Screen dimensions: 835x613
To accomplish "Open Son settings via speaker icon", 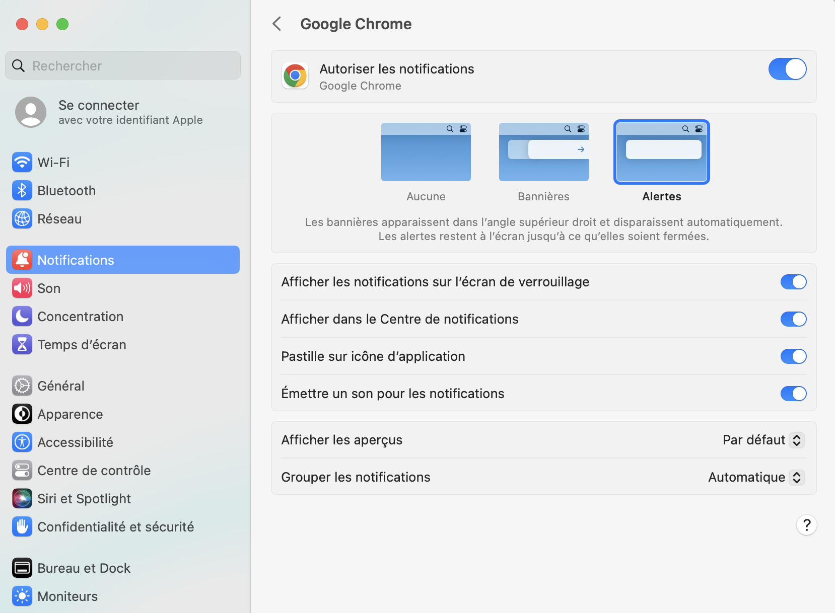I will 22,288.
